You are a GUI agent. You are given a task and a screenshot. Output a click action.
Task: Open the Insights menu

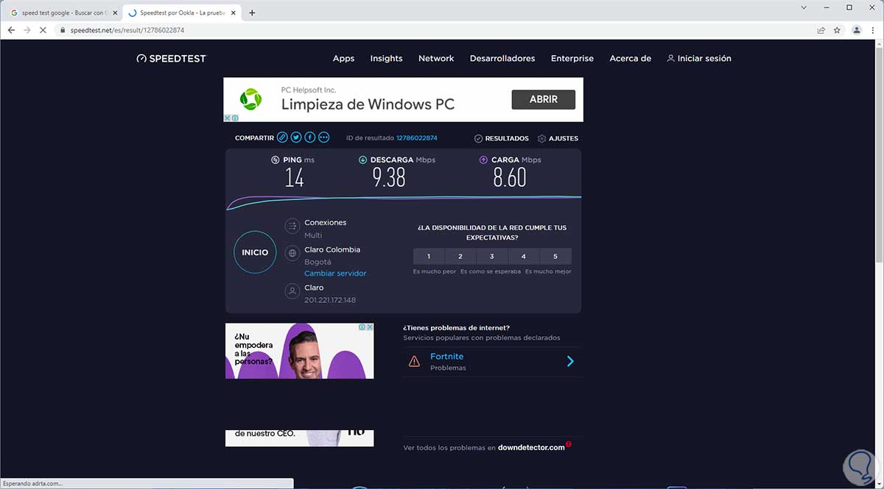(x=386, y=58)
